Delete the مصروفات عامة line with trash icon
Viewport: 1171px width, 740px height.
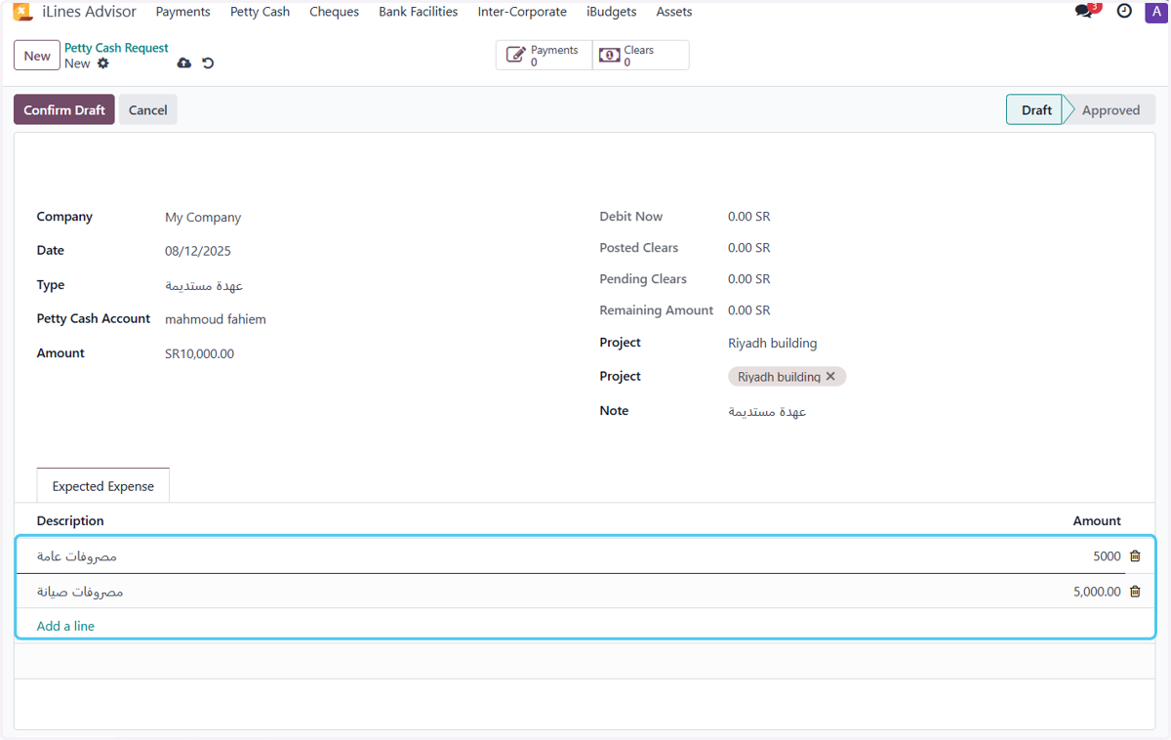click(x=1135, y=556)
